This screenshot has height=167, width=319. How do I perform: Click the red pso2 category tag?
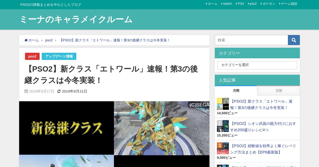coord(32,56)
